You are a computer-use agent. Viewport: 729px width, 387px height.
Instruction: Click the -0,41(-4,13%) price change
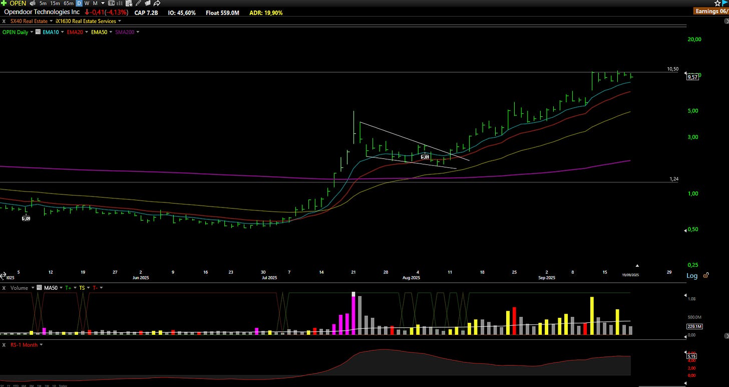click(106, 12)
